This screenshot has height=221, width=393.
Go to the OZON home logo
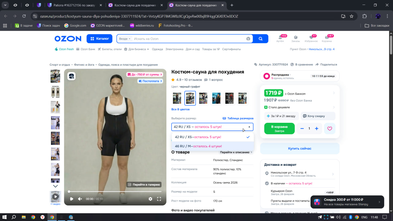[68, 39]
